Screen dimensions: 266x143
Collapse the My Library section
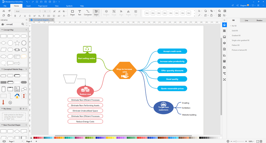[2, 108]
